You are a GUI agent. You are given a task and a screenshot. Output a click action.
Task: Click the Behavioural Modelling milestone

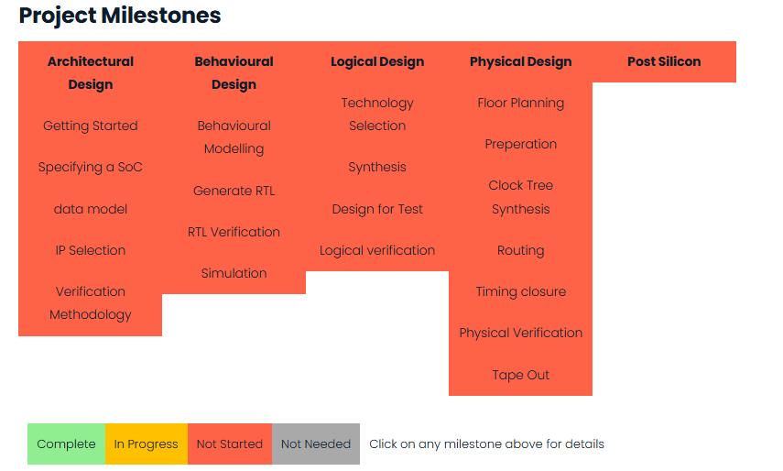coord(234,137)
